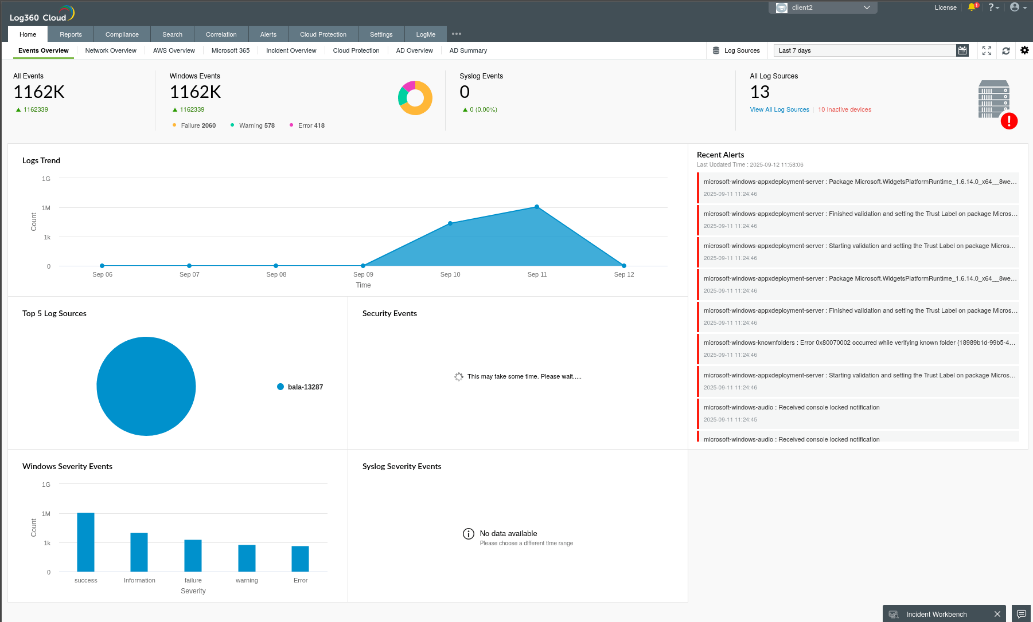Expand the dashboard to full screen

click(987, 50)
